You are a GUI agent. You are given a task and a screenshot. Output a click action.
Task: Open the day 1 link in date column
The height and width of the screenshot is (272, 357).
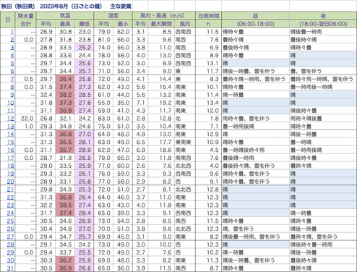12,32
